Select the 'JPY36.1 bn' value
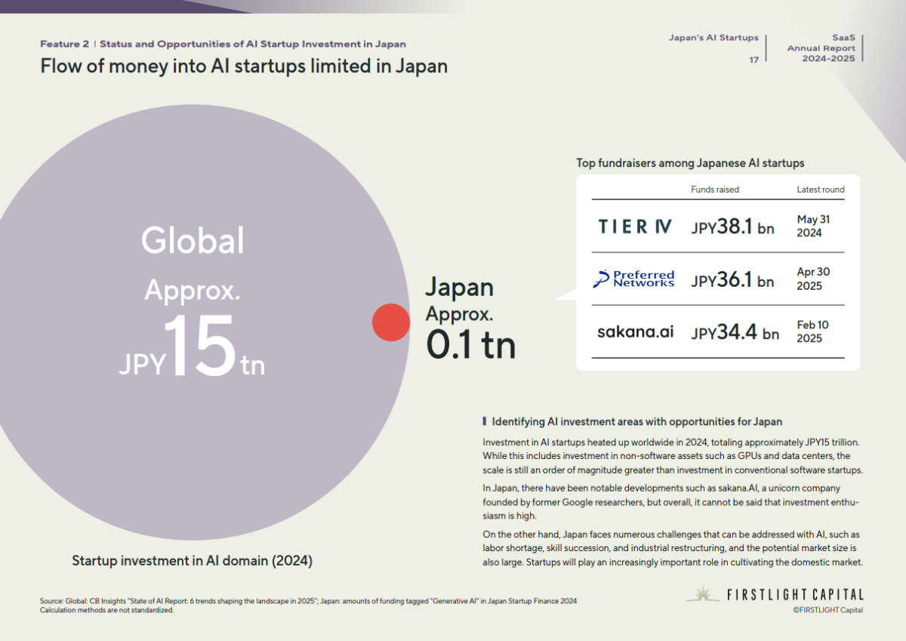This screenshot has width=906, height=641. pyautogui.click(x=732, y=279)
